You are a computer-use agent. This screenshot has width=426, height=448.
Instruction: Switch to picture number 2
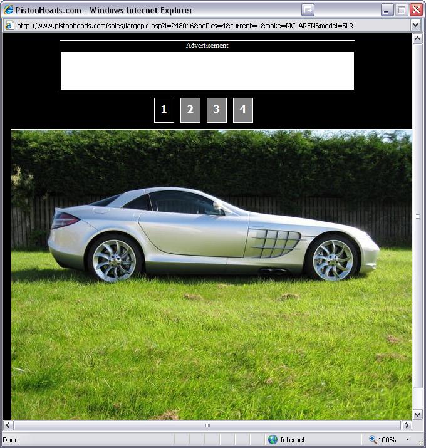click(190, 110)
